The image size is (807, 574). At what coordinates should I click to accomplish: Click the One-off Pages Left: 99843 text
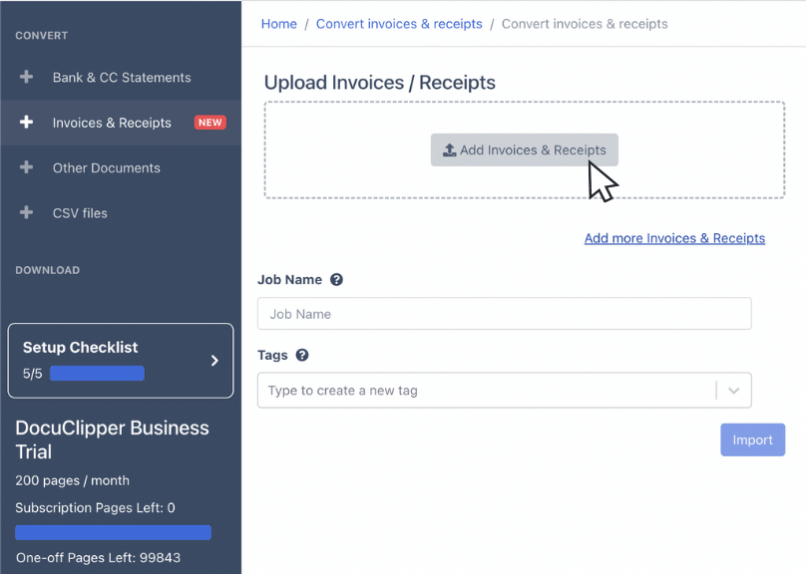tap(98, 557)
